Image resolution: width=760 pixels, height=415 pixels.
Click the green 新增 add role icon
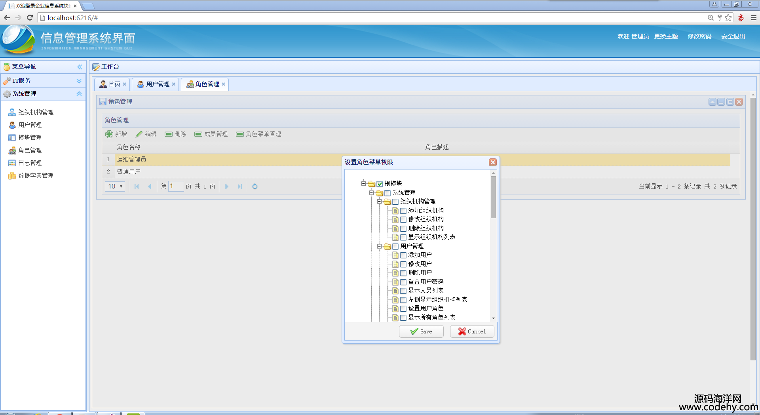pyautogui.click(x=110, y=134)
